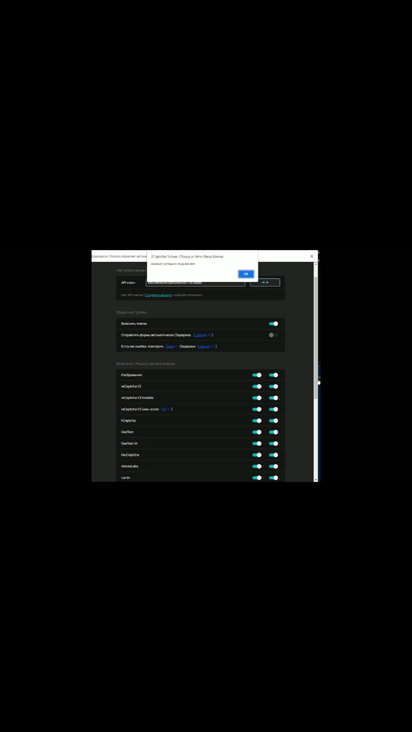
Task: Select the 'KeyCaptcha' row label
Action: 130,455
